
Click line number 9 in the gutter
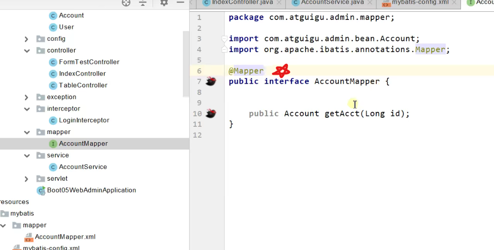(199, 103)
